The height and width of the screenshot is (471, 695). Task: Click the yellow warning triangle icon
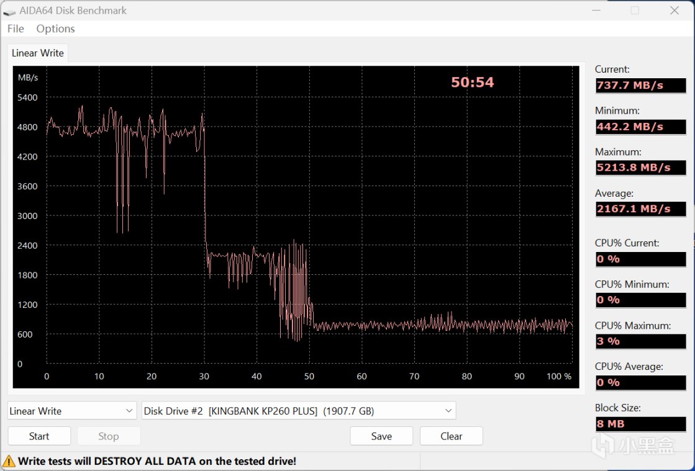[x=9, y=461]
